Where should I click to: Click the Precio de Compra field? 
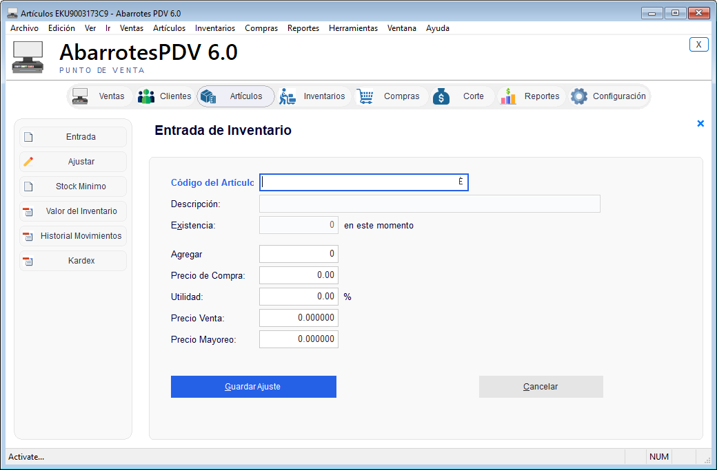click(299, 275)
